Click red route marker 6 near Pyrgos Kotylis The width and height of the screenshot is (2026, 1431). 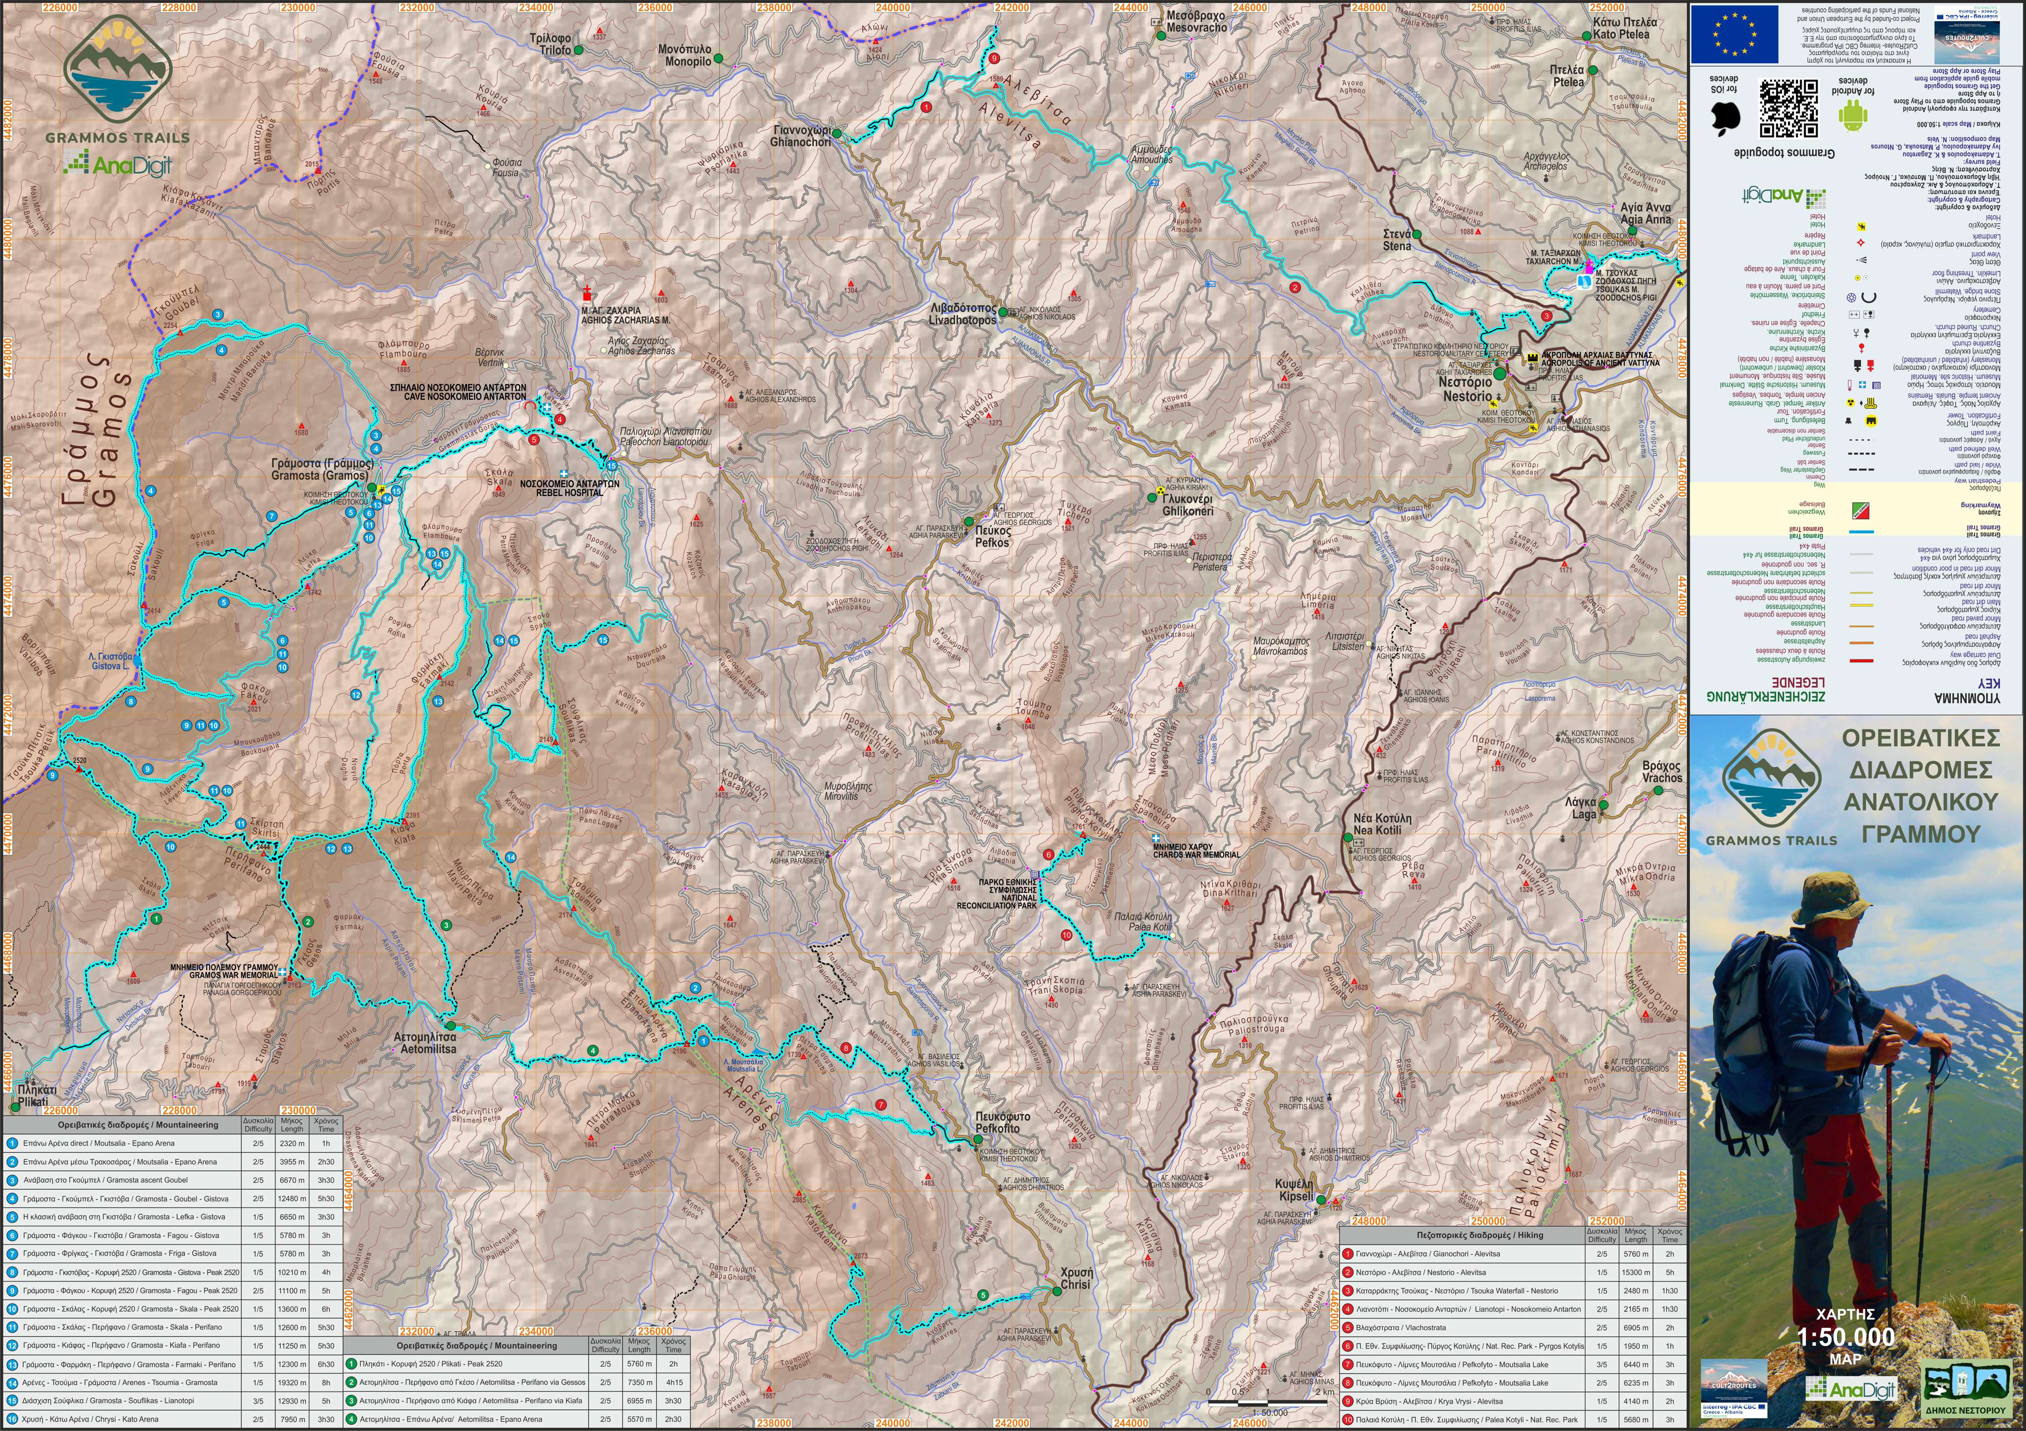1048,854
